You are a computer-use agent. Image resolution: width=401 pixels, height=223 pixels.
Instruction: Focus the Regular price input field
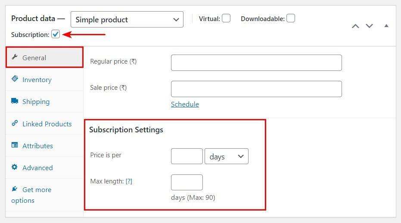(256, 63)
